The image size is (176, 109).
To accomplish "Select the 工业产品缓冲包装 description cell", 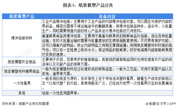I will point(107,26).
